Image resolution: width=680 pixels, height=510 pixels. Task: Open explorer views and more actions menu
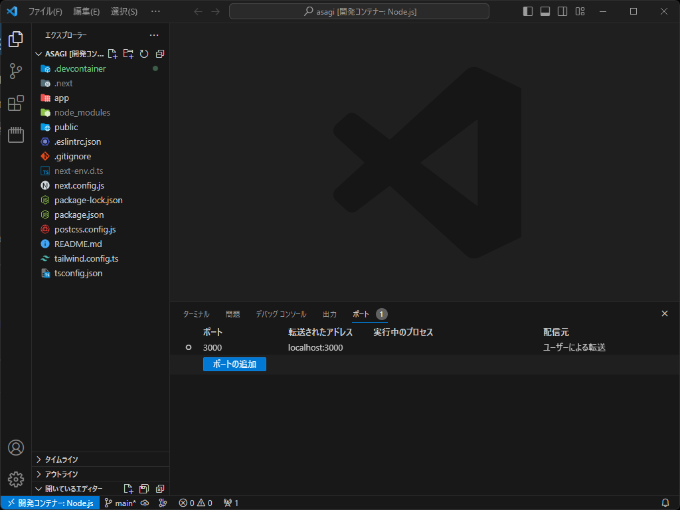pyautogui.click(x=154, y=35)
